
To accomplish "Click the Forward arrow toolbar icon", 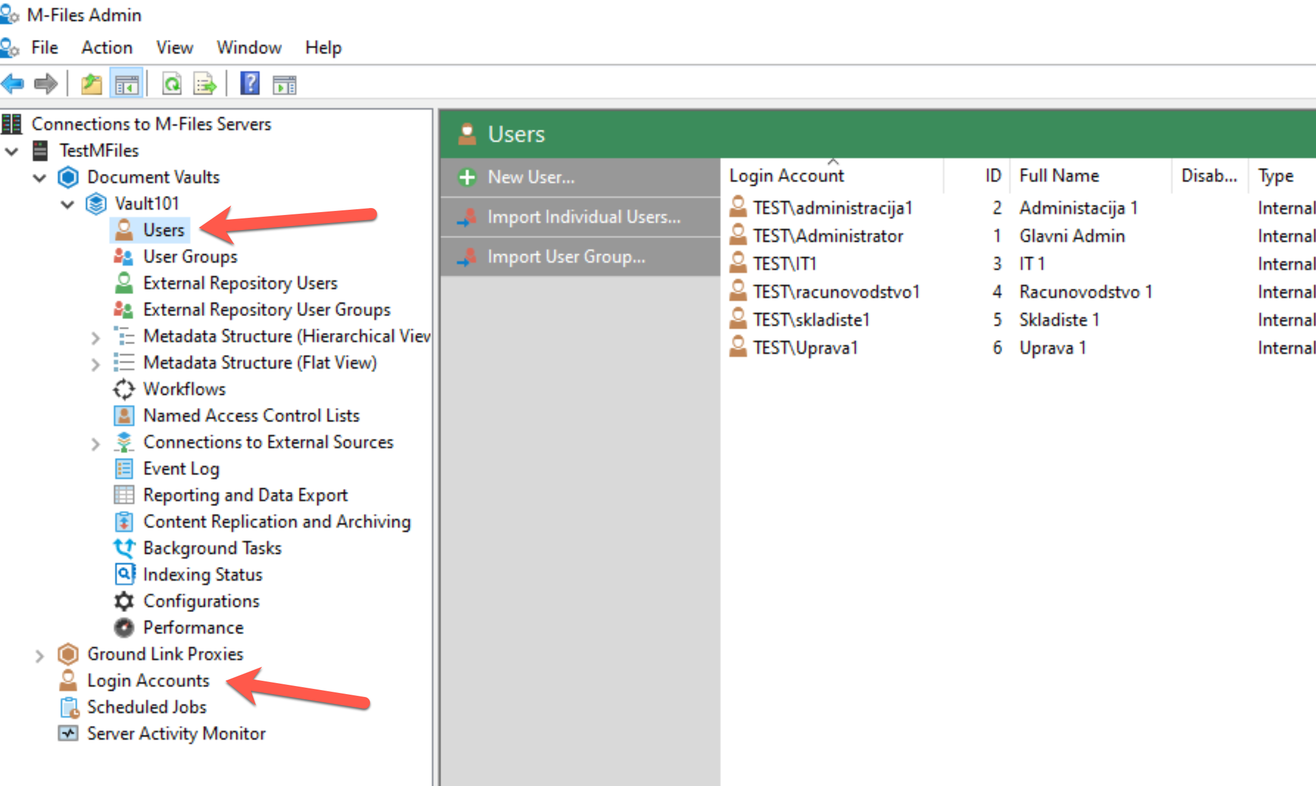I will 46,84.
